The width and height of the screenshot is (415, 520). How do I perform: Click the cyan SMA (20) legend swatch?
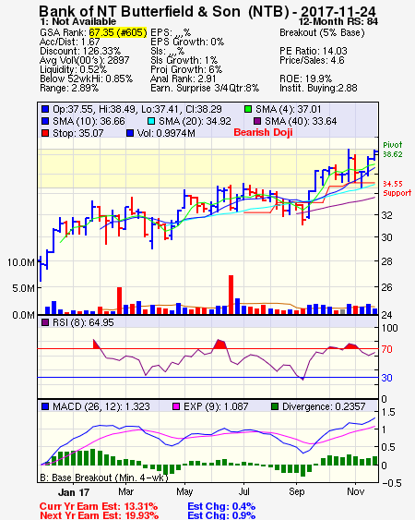pos(151,121)
